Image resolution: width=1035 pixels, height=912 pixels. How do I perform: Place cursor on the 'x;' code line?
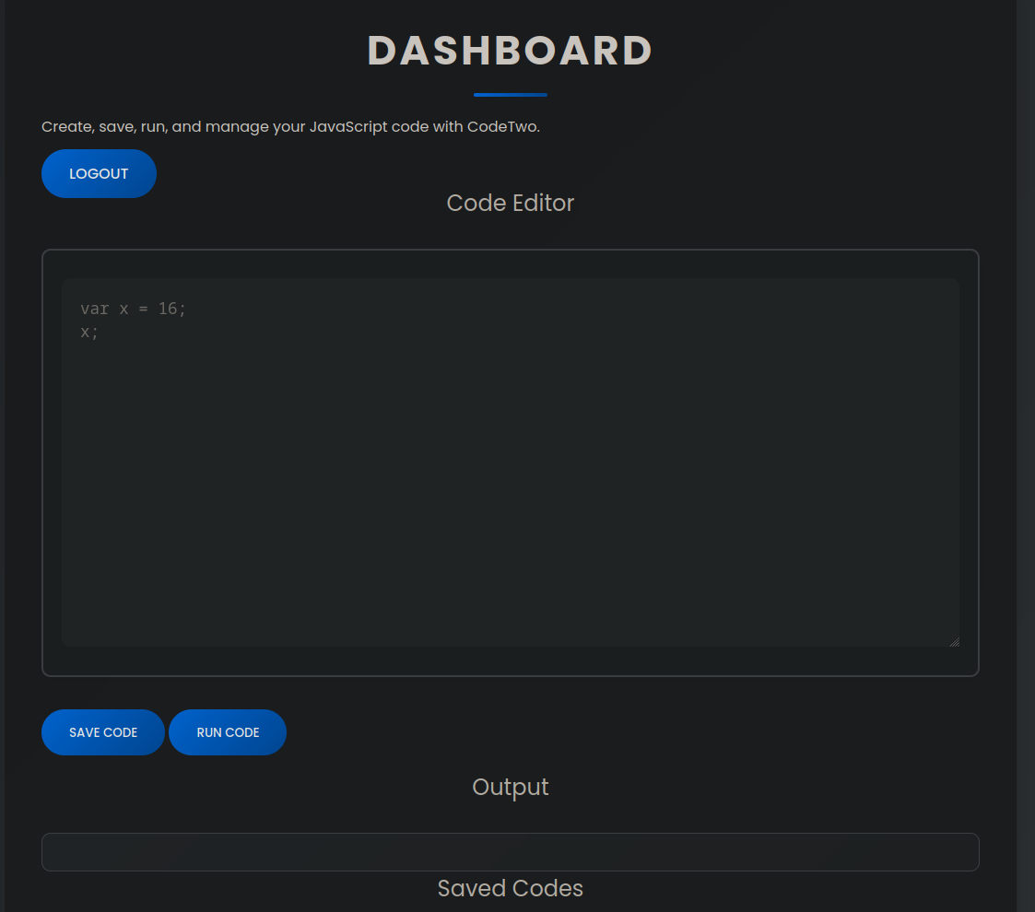(89, 332)
